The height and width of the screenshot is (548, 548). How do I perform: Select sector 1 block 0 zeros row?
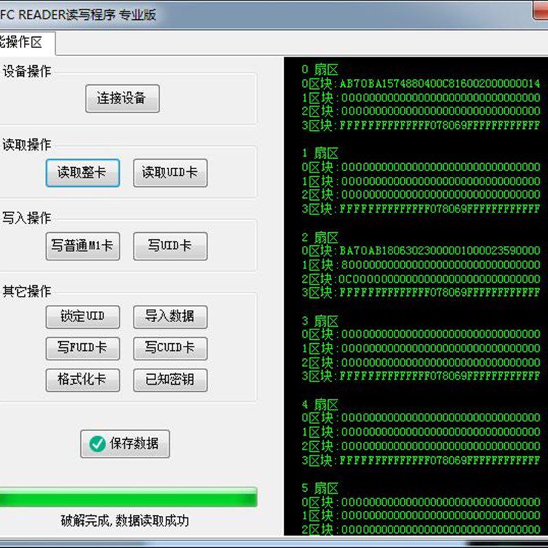[x=421, y=167]
